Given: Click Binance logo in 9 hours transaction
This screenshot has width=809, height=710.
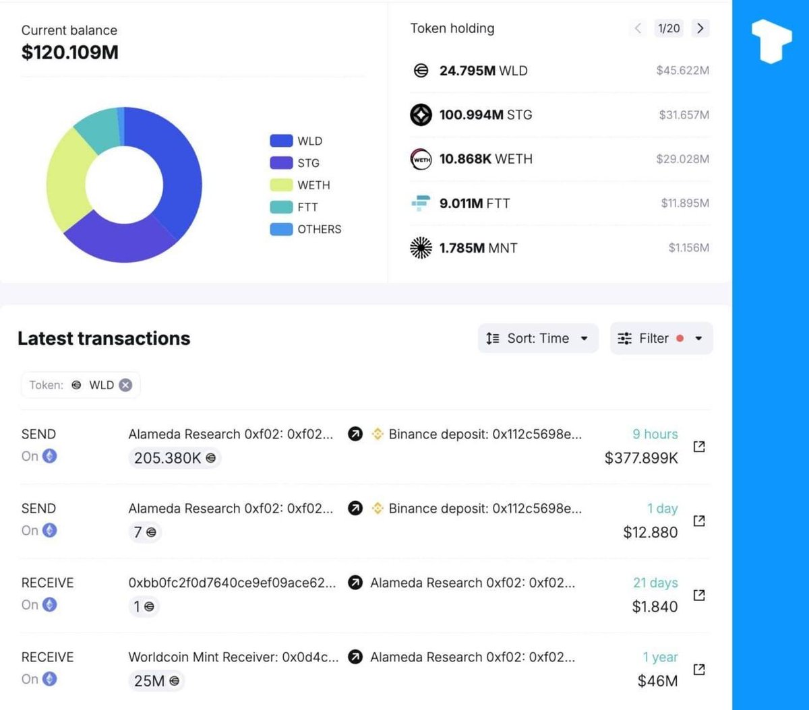Looking at the screenshot, I should 378,434.
